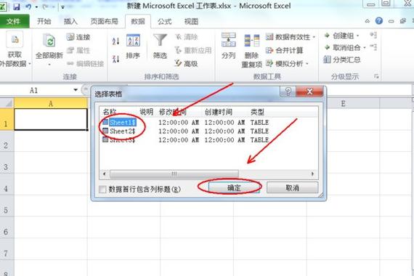Expand the 全部刷新 dropdown arrow
Image resolution: width=414 pixels, height=276 pixels.
(49, 65)
